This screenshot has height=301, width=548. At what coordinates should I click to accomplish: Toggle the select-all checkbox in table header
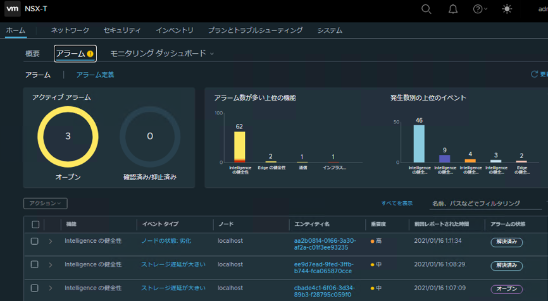[35, 224]
